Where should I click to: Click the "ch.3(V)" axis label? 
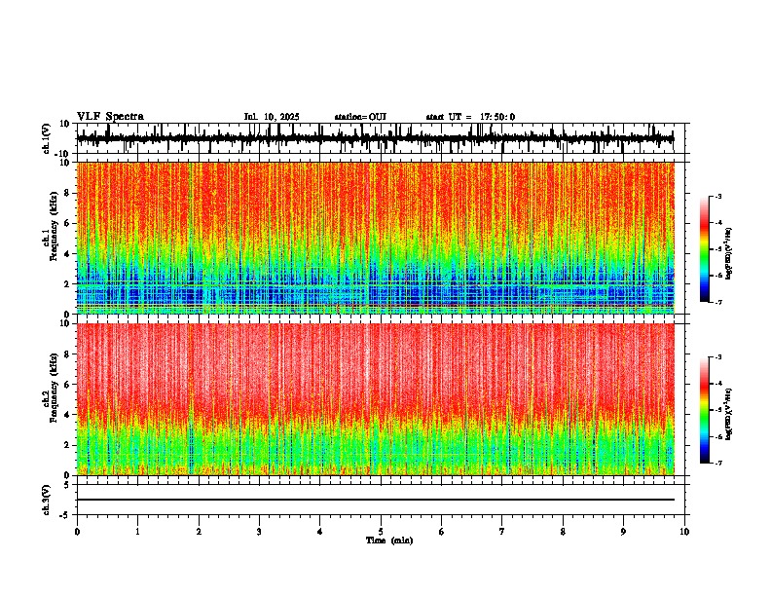(x=47, y=500)
